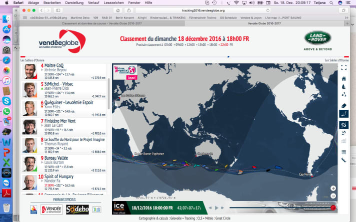Select Quéguiner - Leucémie Espoir entry

pos(64,109)
